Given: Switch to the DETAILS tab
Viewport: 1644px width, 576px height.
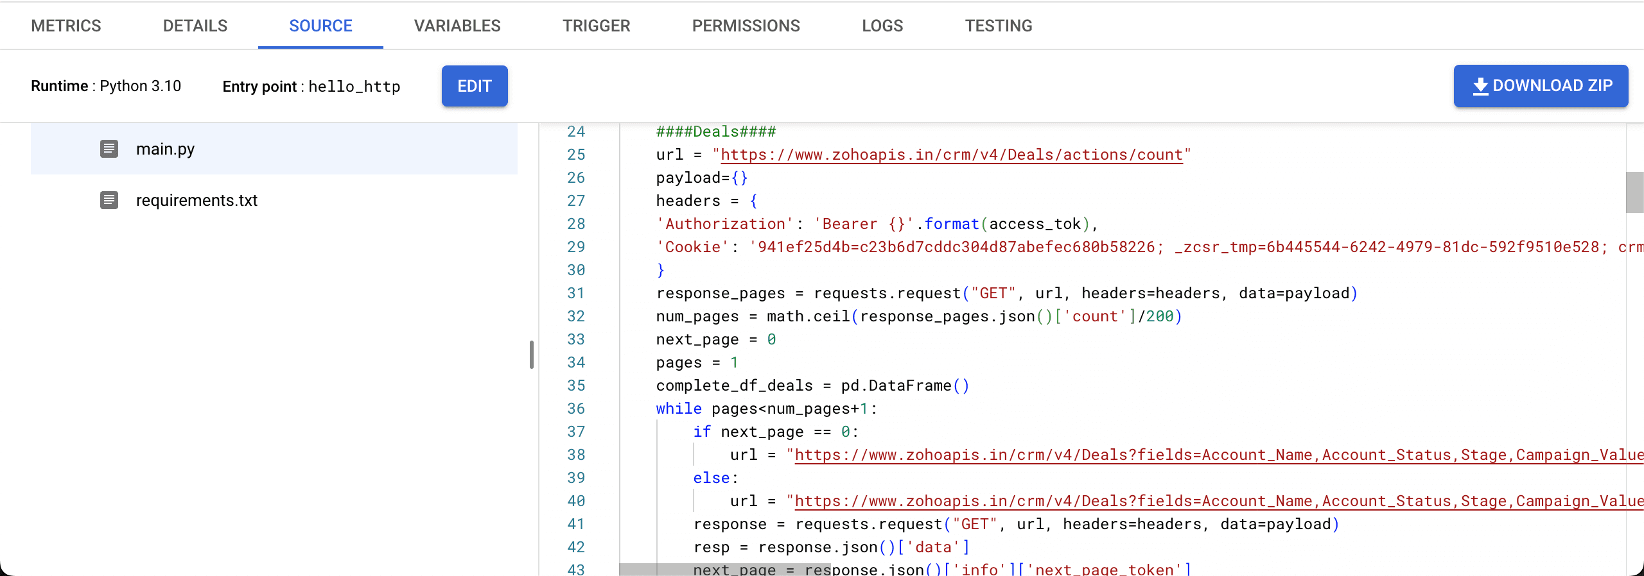Looking at the screenshot, I should click(x=195, y=26).
